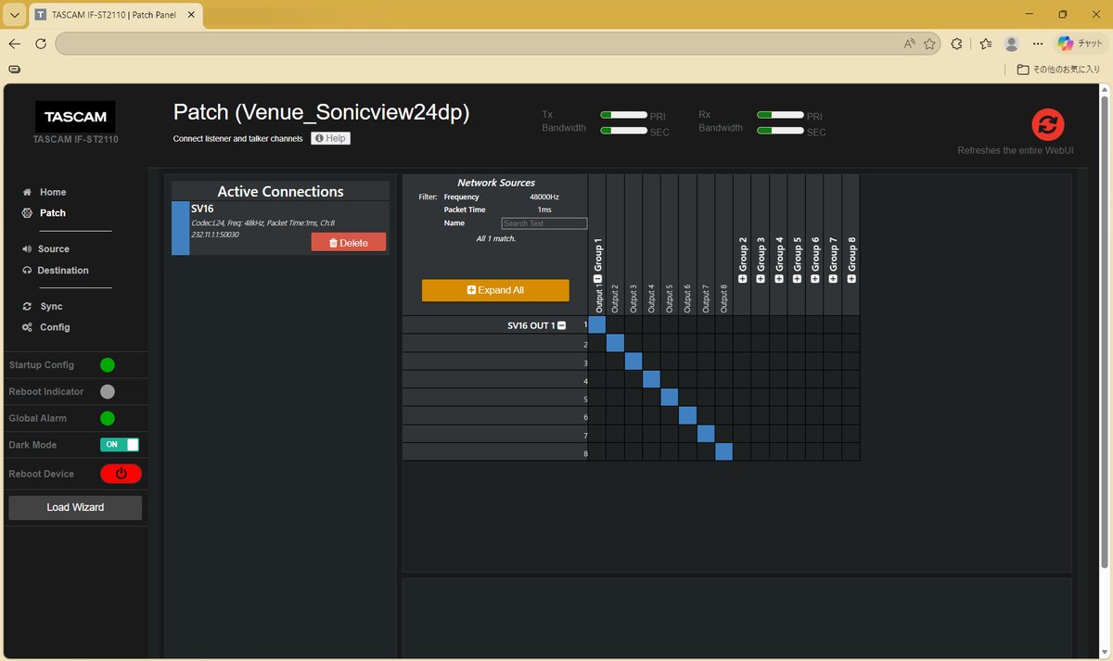Open the favorites list icon

click(986, 44)
